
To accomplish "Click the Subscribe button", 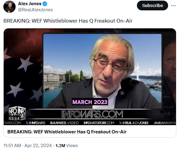I will pyautogui.click(x=152, y=5).
